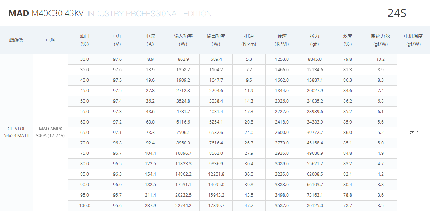Screen dimensions: 430x211
Task: Select the 转速 (RPM) column header
Action: point(282,40)
